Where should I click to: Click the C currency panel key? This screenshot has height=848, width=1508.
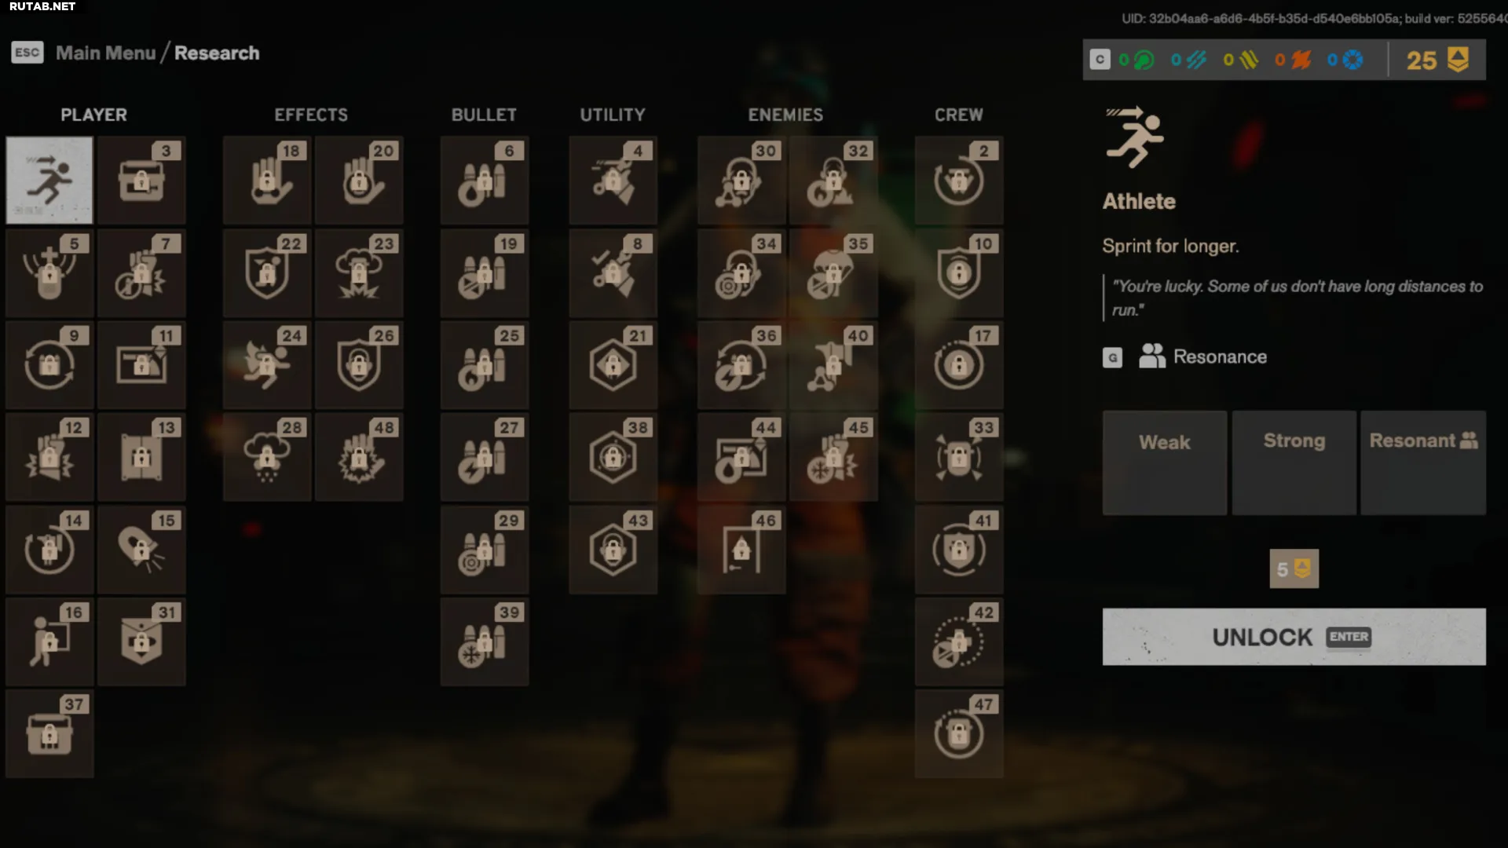[1100, 60]
